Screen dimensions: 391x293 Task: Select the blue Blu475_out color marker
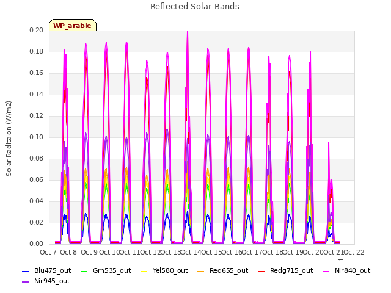point(26,271)
